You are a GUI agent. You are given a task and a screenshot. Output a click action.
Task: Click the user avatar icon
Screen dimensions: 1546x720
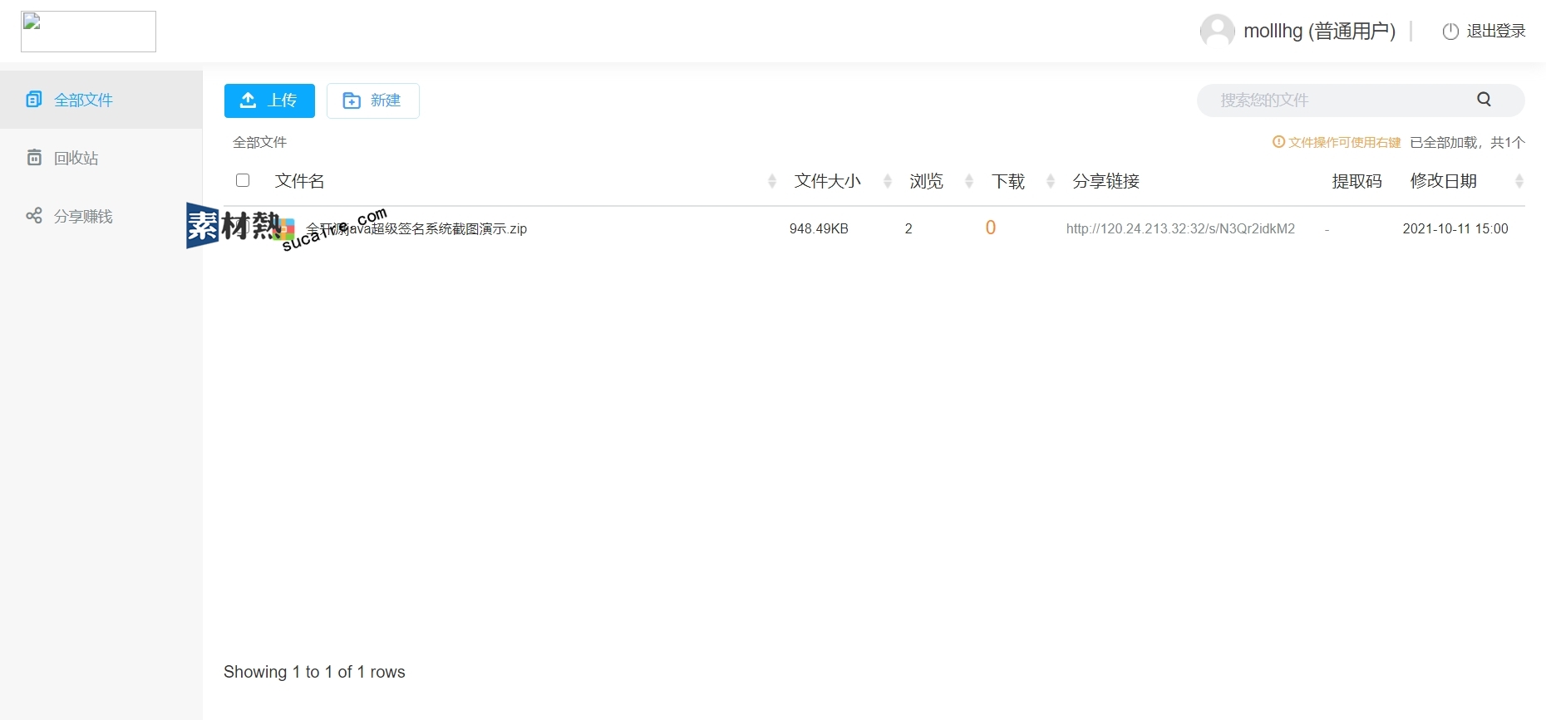1217,31
